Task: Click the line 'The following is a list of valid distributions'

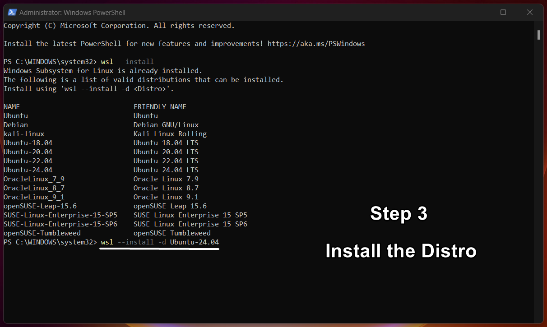Action: (144, 80)
